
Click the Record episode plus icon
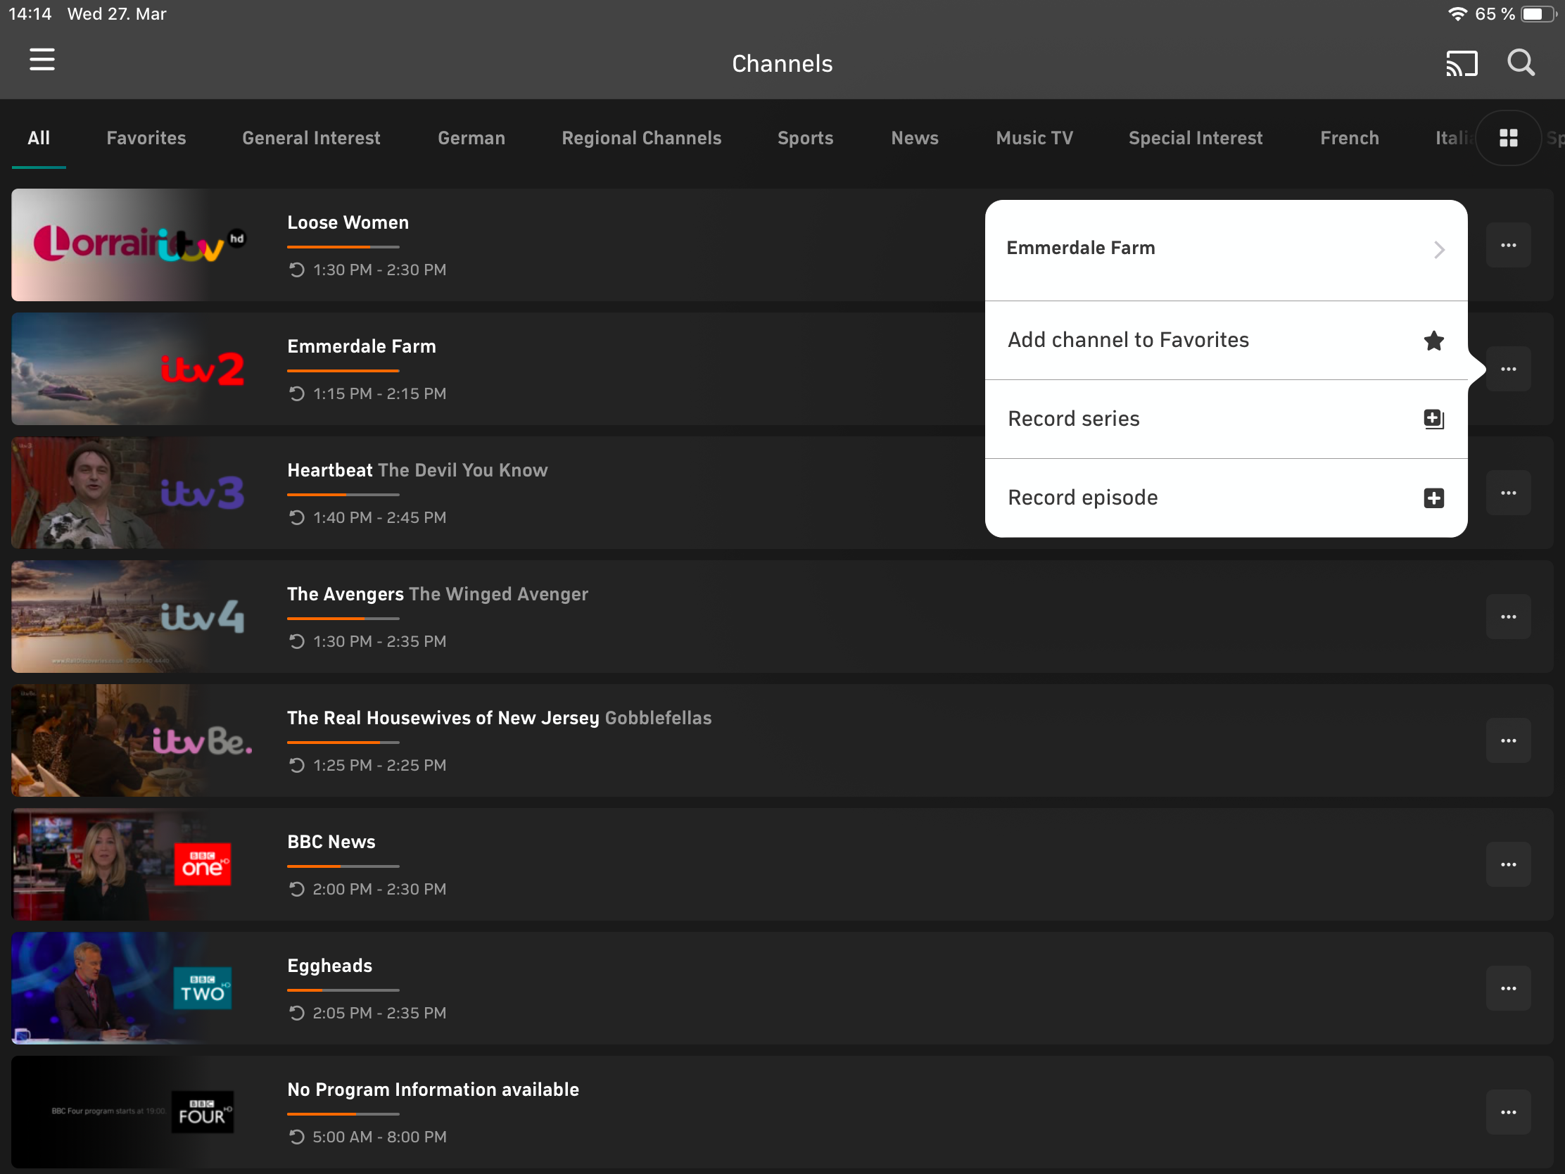[x=1433, y=498]
